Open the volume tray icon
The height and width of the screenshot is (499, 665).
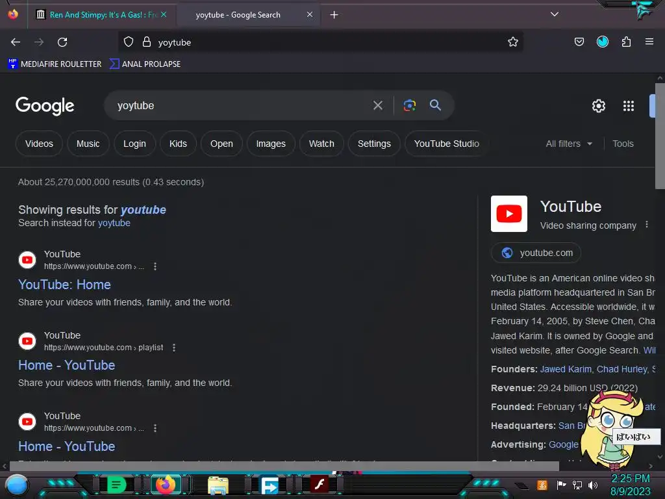tap(593, 485)
